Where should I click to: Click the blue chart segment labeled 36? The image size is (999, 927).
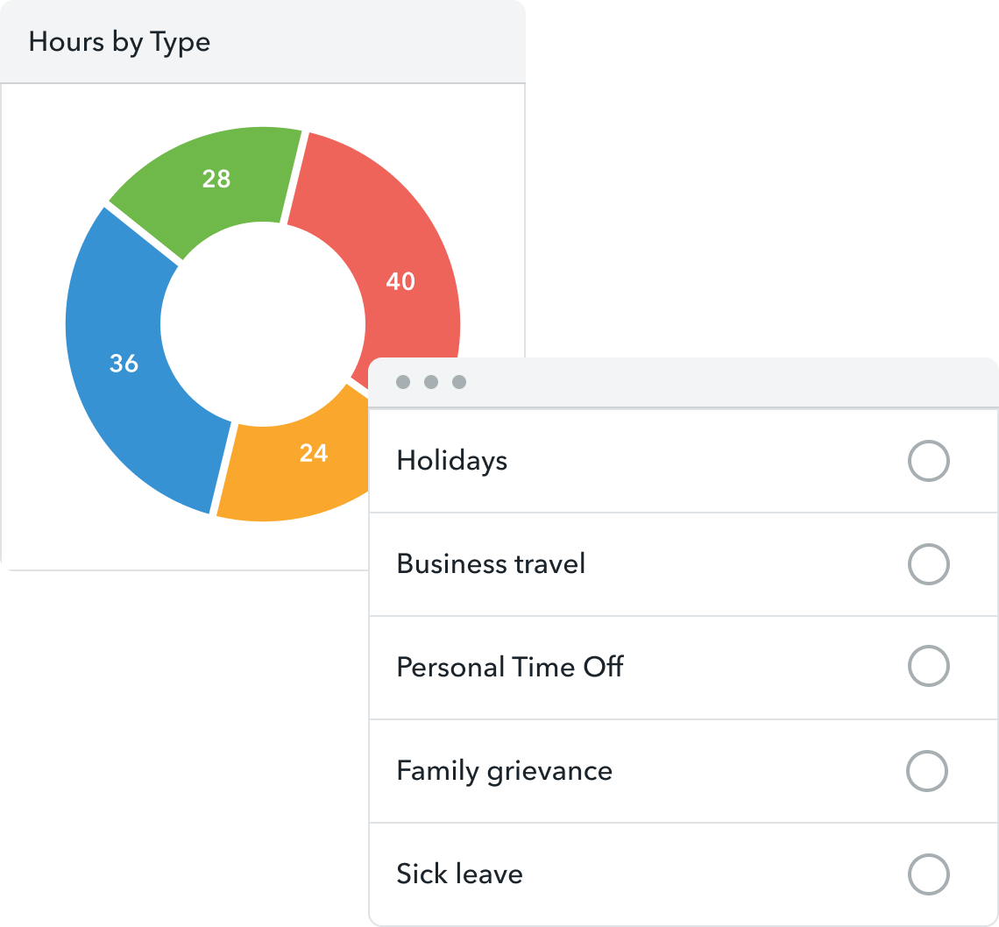[124, 363]
